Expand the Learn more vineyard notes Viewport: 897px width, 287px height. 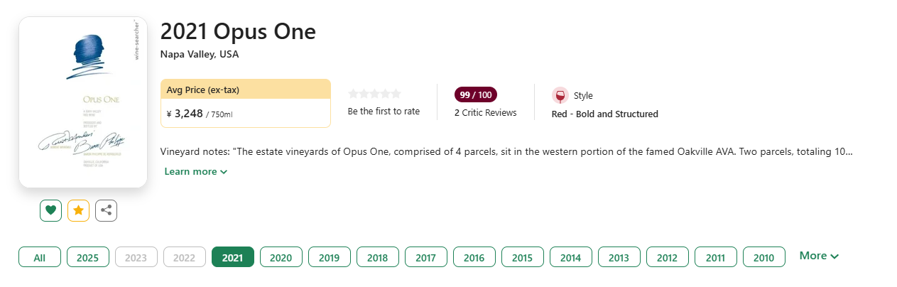(x=195, y=171)
